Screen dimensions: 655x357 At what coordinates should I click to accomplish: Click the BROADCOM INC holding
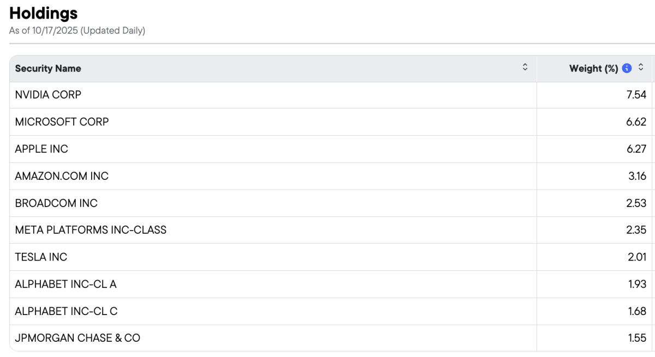56,203
